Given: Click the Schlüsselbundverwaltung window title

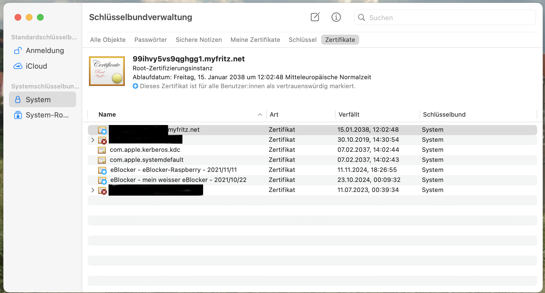Looking at the screenshot, I should [x=140, y=17].
